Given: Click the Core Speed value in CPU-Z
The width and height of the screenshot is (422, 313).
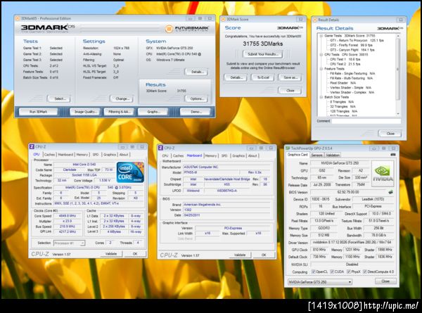Looking at the screenshot, I should tap(68, 216).
